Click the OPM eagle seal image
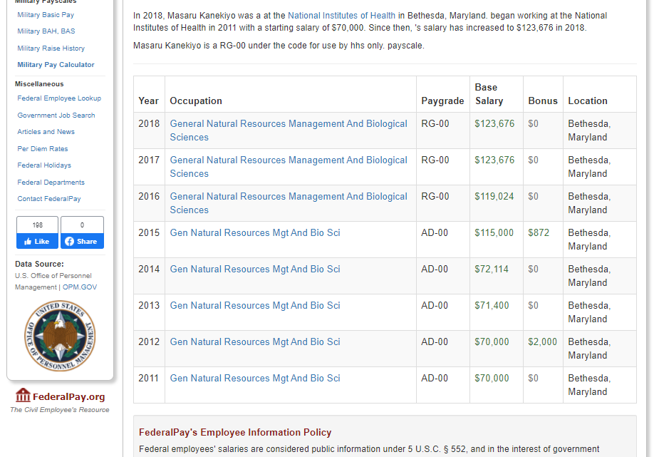The height and width of the screenshot is (457, 654). 60,336
